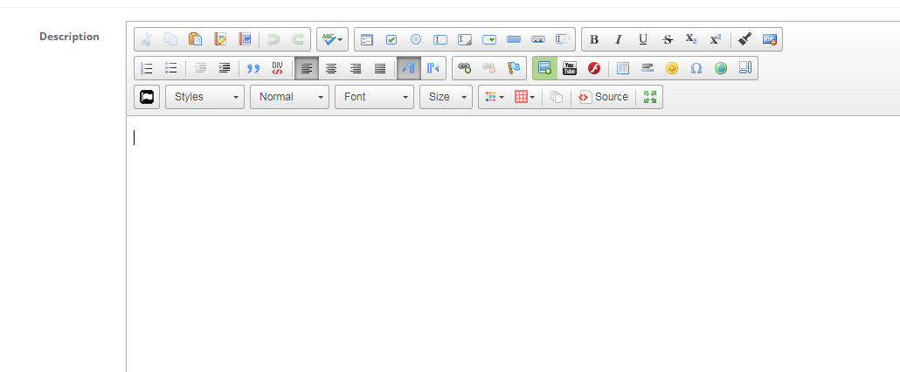Toggle Subscript formatting
900x372 pixels.
(692, 39)
